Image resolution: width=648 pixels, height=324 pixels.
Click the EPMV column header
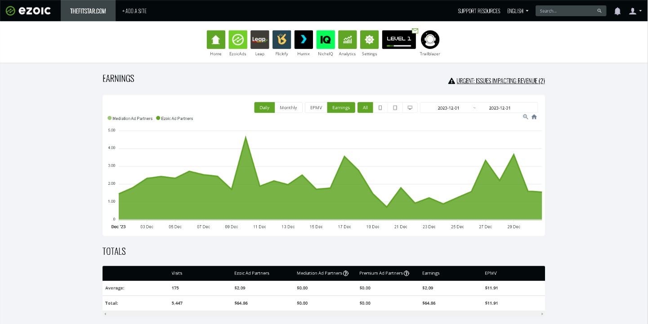(x=491, y=273)
